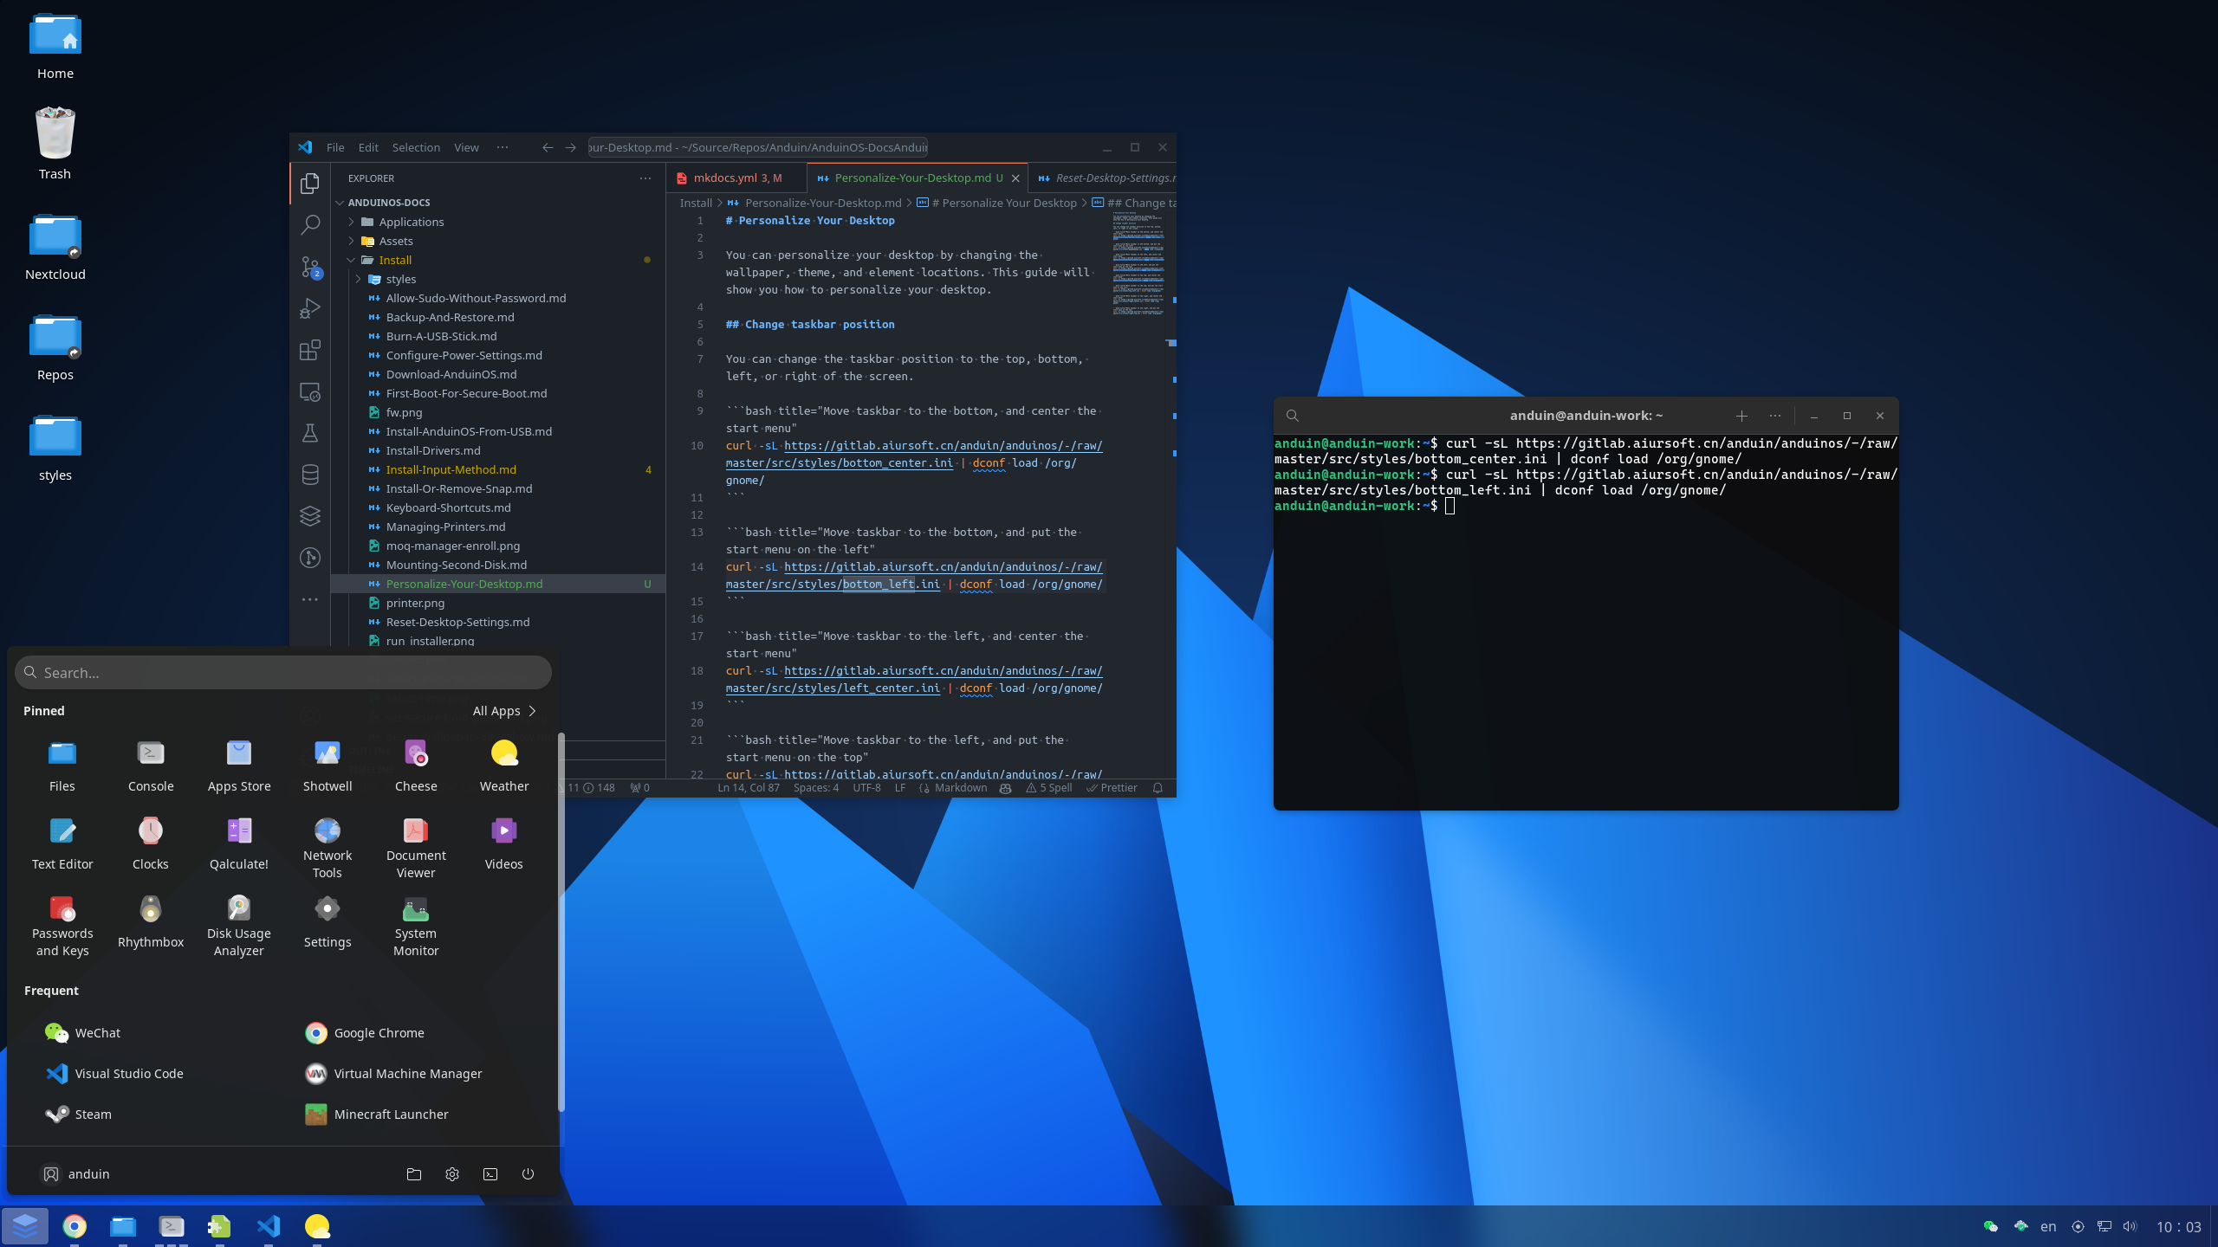Viewport: 2218px width, 1247px height.
Task: Open settings gear in start menu footer
Action: point(452,1174)
